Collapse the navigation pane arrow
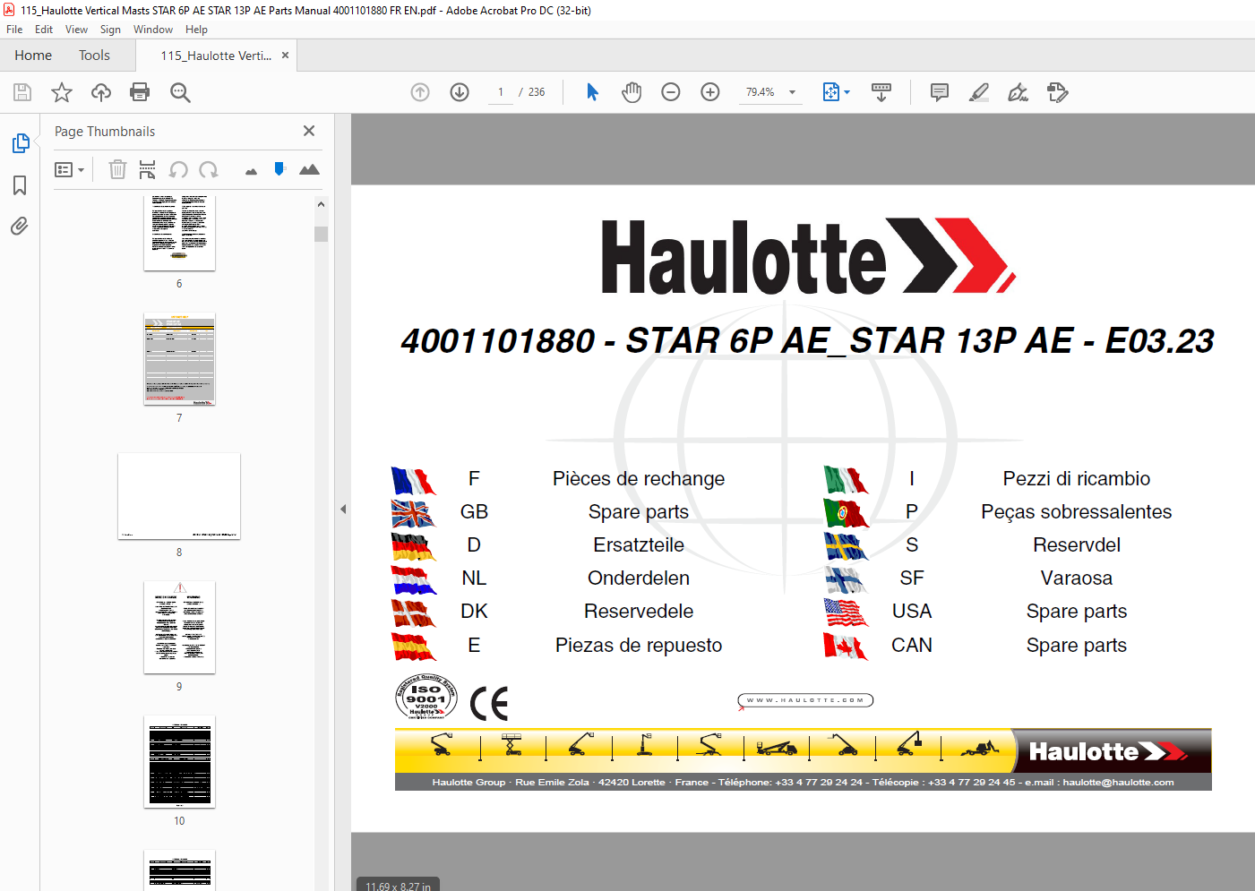The image size is (1255, 891). coord(342,509)
